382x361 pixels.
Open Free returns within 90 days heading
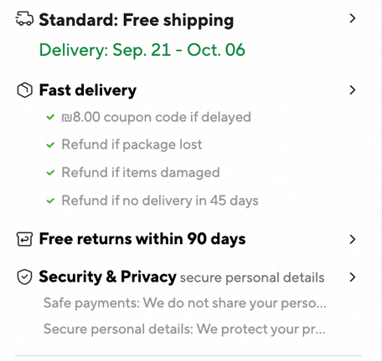pos(142,239)
